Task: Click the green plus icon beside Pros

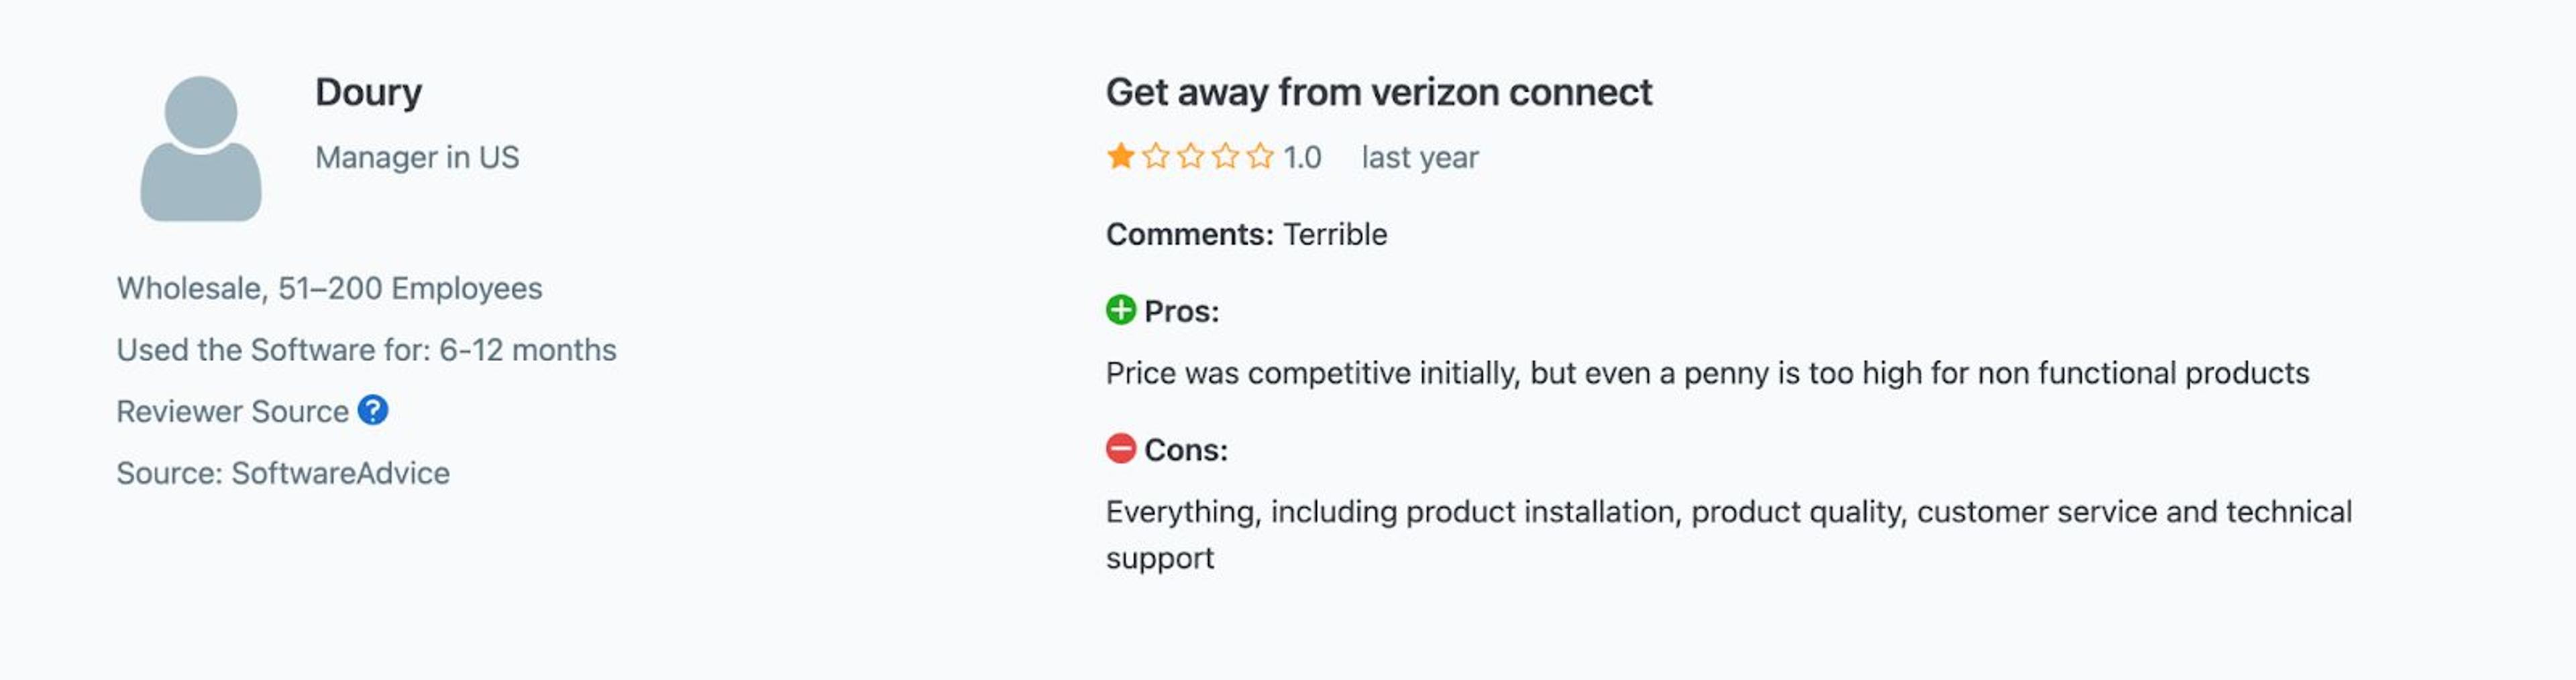Action: pos(1122,311)
